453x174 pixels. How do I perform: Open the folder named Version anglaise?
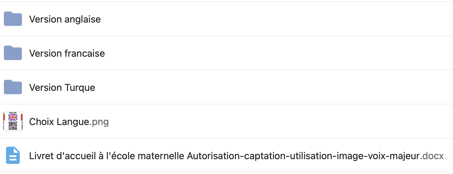(65, 19)
